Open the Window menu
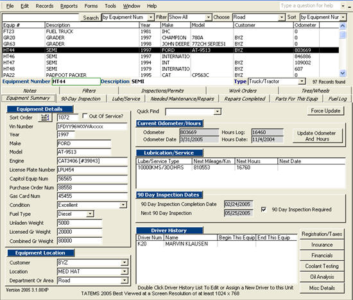Screen dimensions: 353x300 pos(132,6)
